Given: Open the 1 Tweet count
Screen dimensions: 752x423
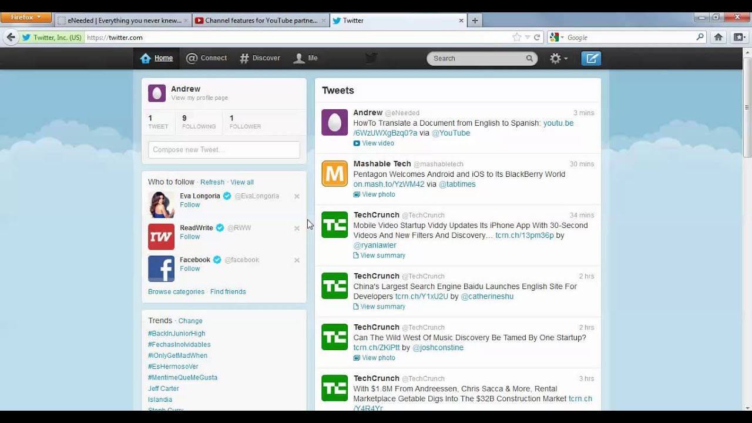Looking at the screenshot, I should pos(158,122).
